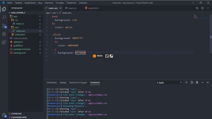
Task: Expand the СЦЕНАРИИ NPM section
Action: click(26, 117)
